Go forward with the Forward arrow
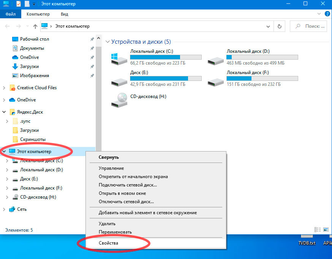332x259 pixels. (x=19, y=26)
